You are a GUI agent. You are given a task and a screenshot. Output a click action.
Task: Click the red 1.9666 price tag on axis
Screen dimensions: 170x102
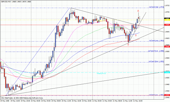click(x=167, y=25)
